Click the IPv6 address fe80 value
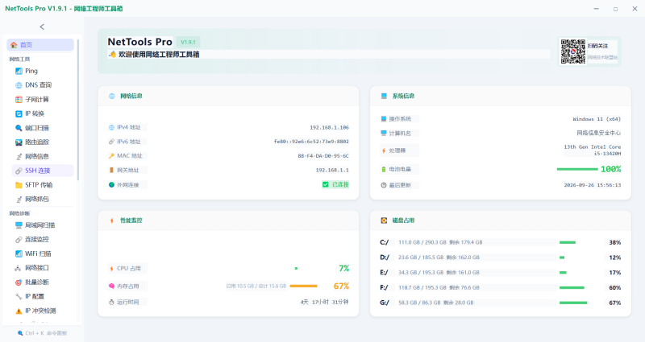The image size is (645, 342). [311, 142]
